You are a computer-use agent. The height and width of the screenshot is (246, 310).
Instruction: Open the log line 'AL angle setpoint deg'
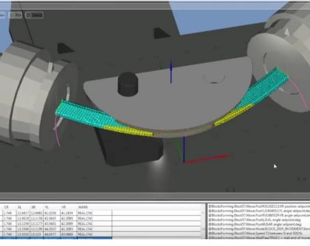[x=255, y=220]
